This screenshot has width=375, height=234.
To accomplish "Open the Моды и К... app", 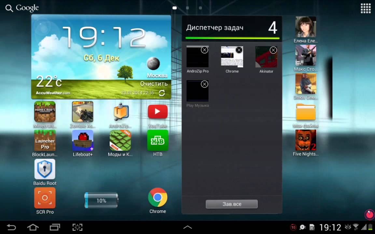I will [x=120, y=140].
